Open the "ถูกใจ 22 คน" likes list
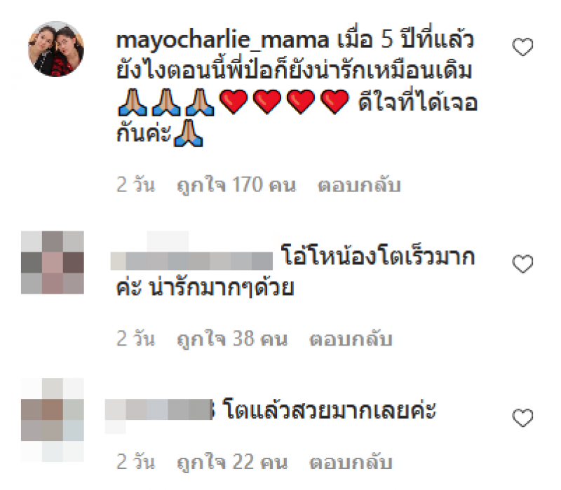561x490 pixels. [x=232, y=462]
